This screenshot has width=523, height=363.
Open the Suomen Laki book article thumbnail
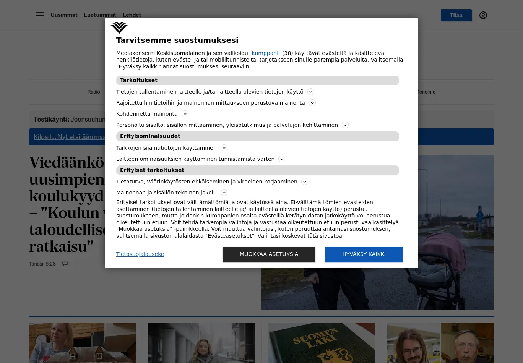tap(321, 343)
